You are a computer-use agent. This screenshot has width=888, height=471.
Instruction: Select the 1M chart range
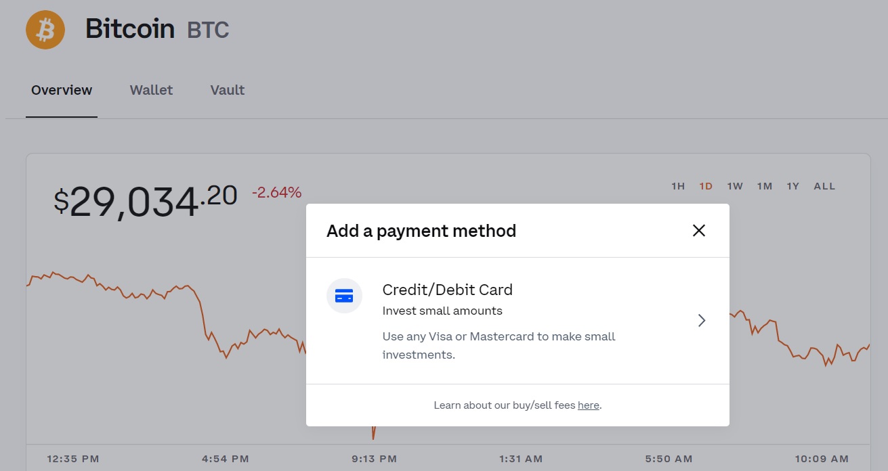[x=765, y=186]
